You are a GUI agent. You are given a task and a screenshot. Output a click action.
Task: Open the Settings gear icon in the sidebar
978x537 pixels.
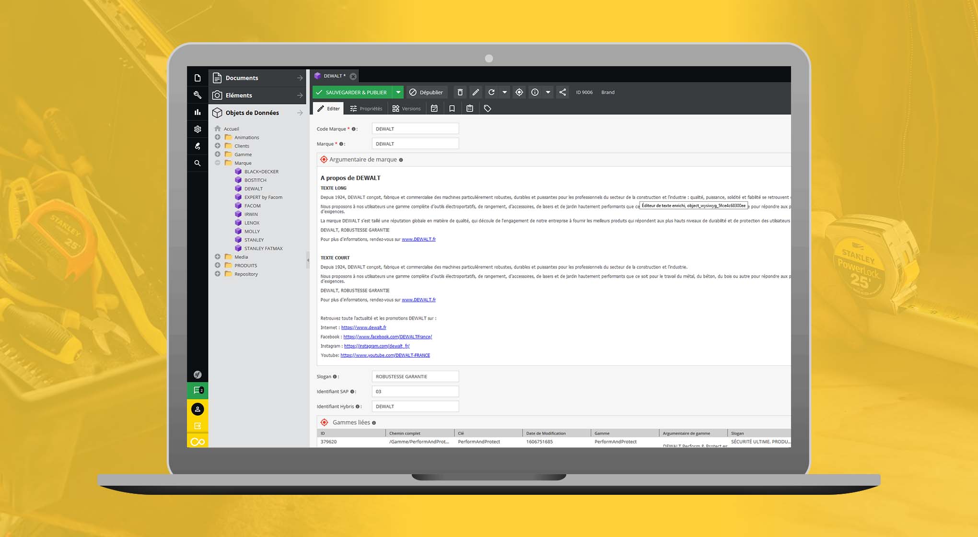(x=198, y=129)
